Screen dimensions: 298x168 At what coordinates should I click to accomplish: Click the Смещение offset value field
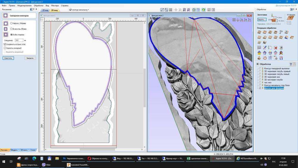[x=19, y=40]
